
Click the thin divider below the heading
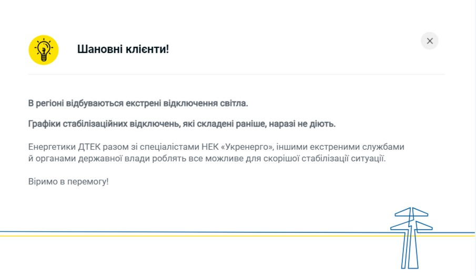(x=237, y=74)
